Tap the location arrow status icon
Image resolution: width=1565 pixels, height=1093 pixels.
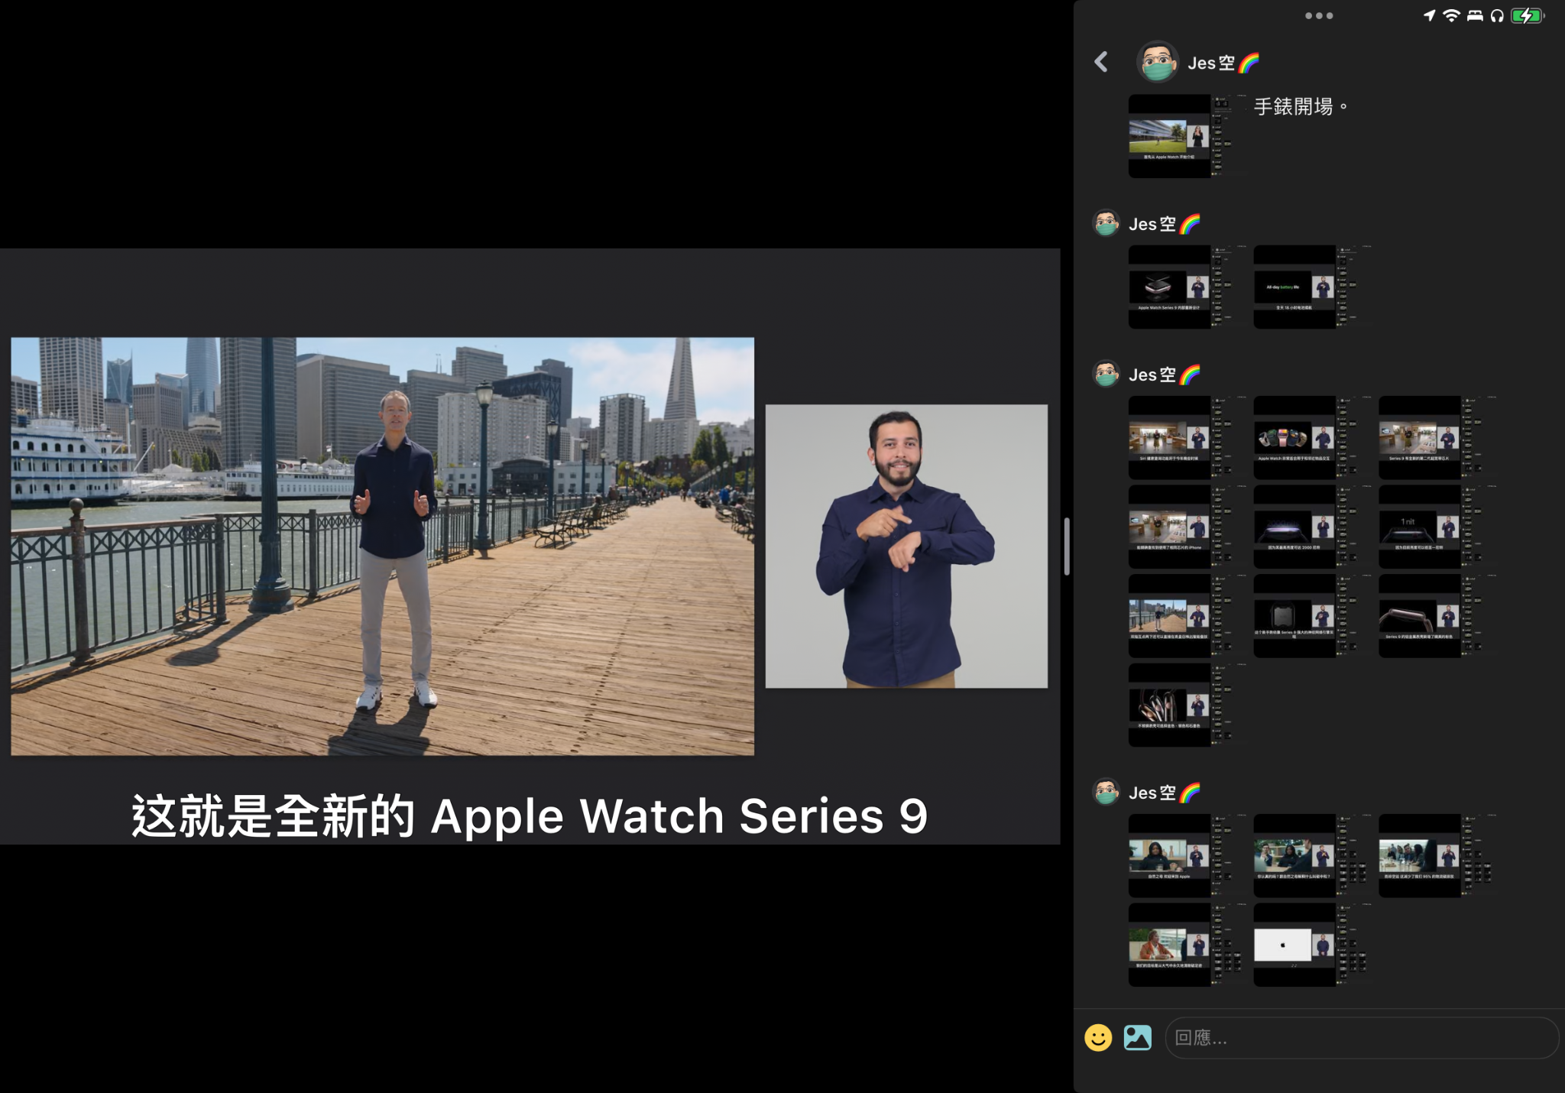tap(1429, 15)
